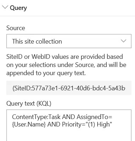Click the Source field label

coord(16,28)
